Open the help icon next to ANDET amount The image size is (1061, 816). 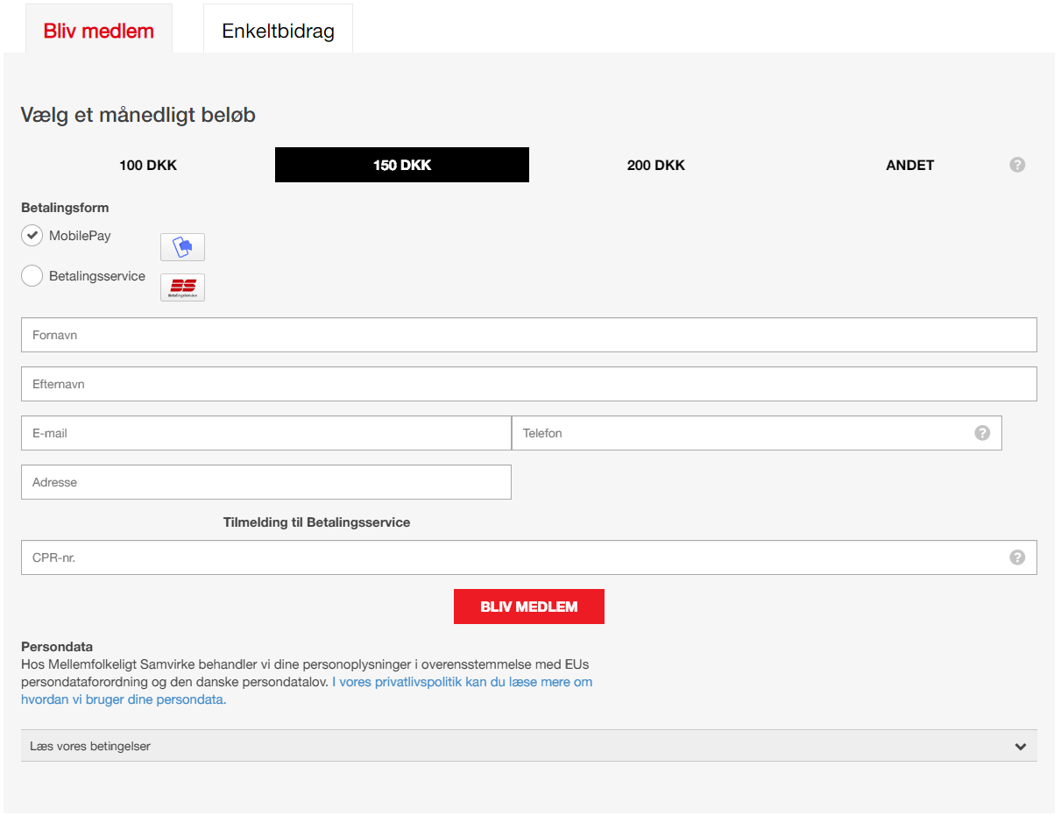coord(1017,165)
